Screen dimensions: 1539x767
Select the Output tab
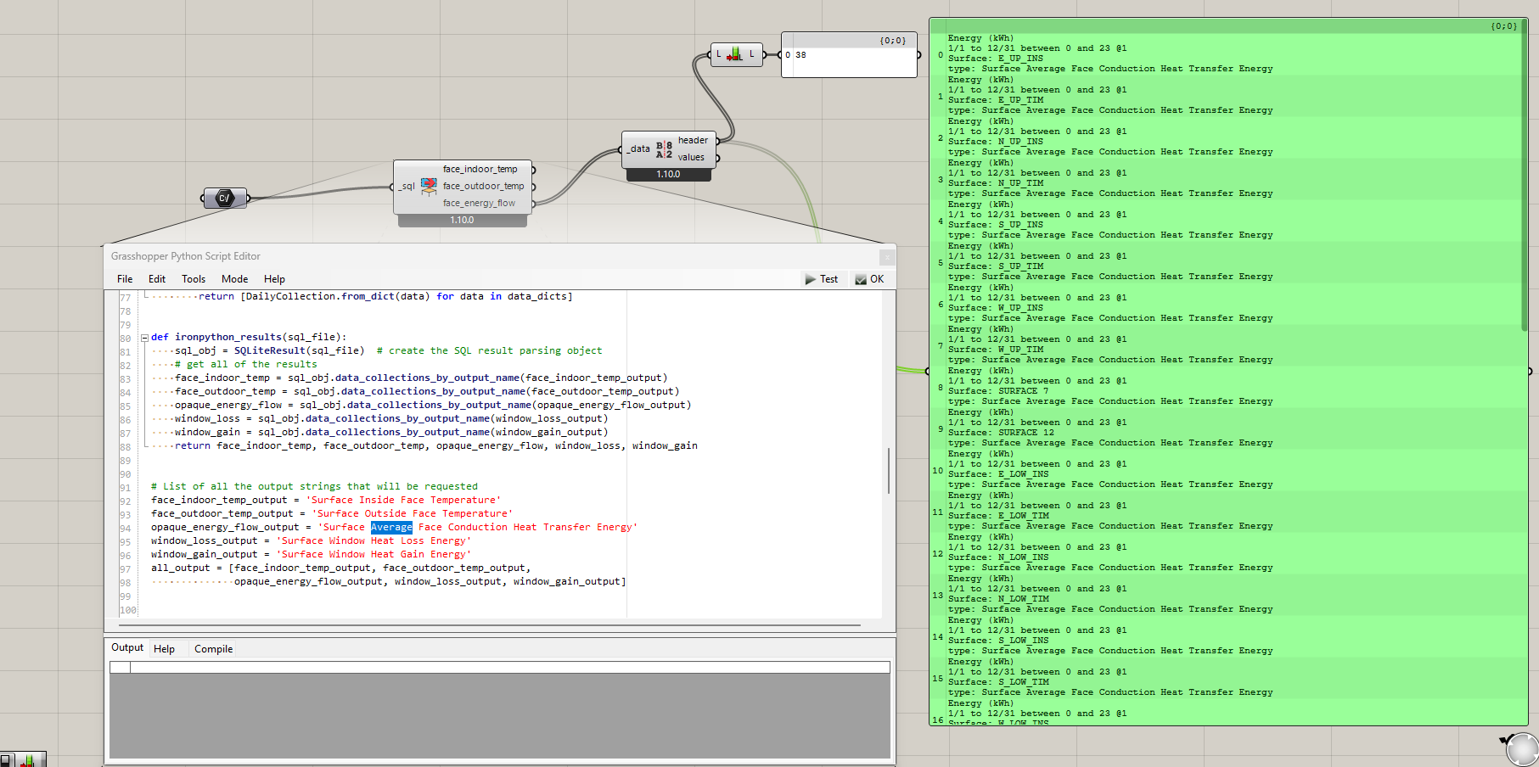click(127, 648)
